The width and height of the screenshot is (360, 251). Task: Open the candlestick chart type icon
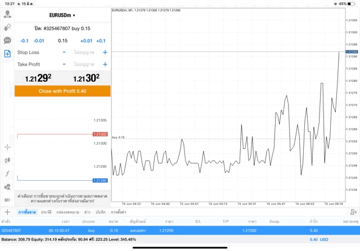[7, 160]
